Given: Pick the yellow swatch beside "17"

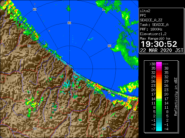Looking at the screenshot, I should click(x=159, y=94).
